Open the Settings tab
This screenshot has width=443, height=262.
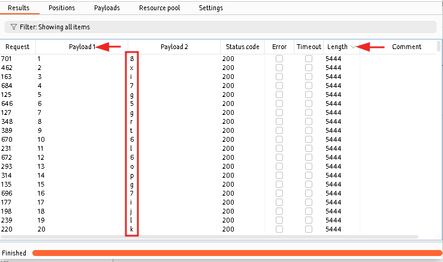(210, 8)
